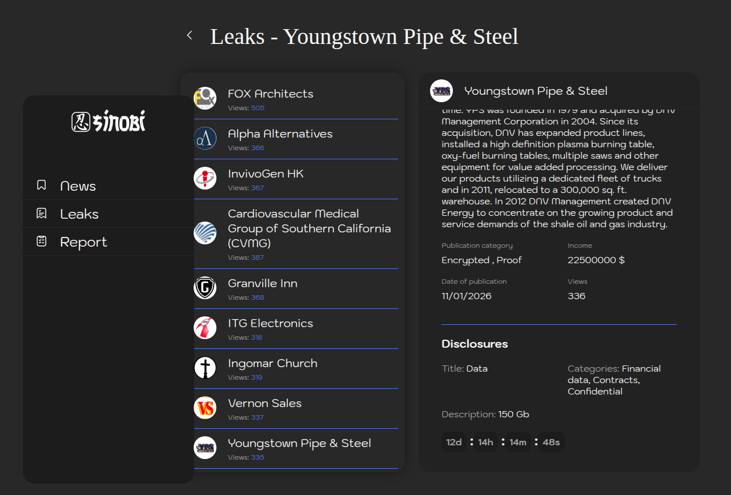This screenshot has width=731, height=495.
Task: Click the FOX Architects logo icon
Action: (205, 98)
